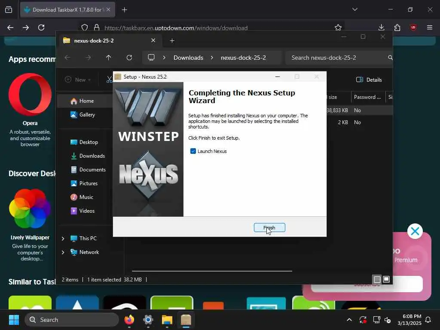
Task: Open the muted volume tray icon
Action: [x=388, y=320]
